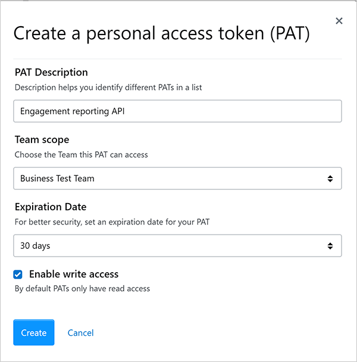
Task: Click the Team scope selector arrows icon
Action: coord(330,178)
